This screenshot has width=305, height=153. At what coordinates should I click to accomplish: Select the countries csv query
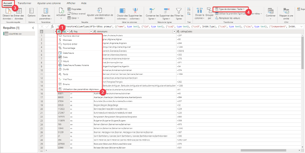[x=19, y=34]
